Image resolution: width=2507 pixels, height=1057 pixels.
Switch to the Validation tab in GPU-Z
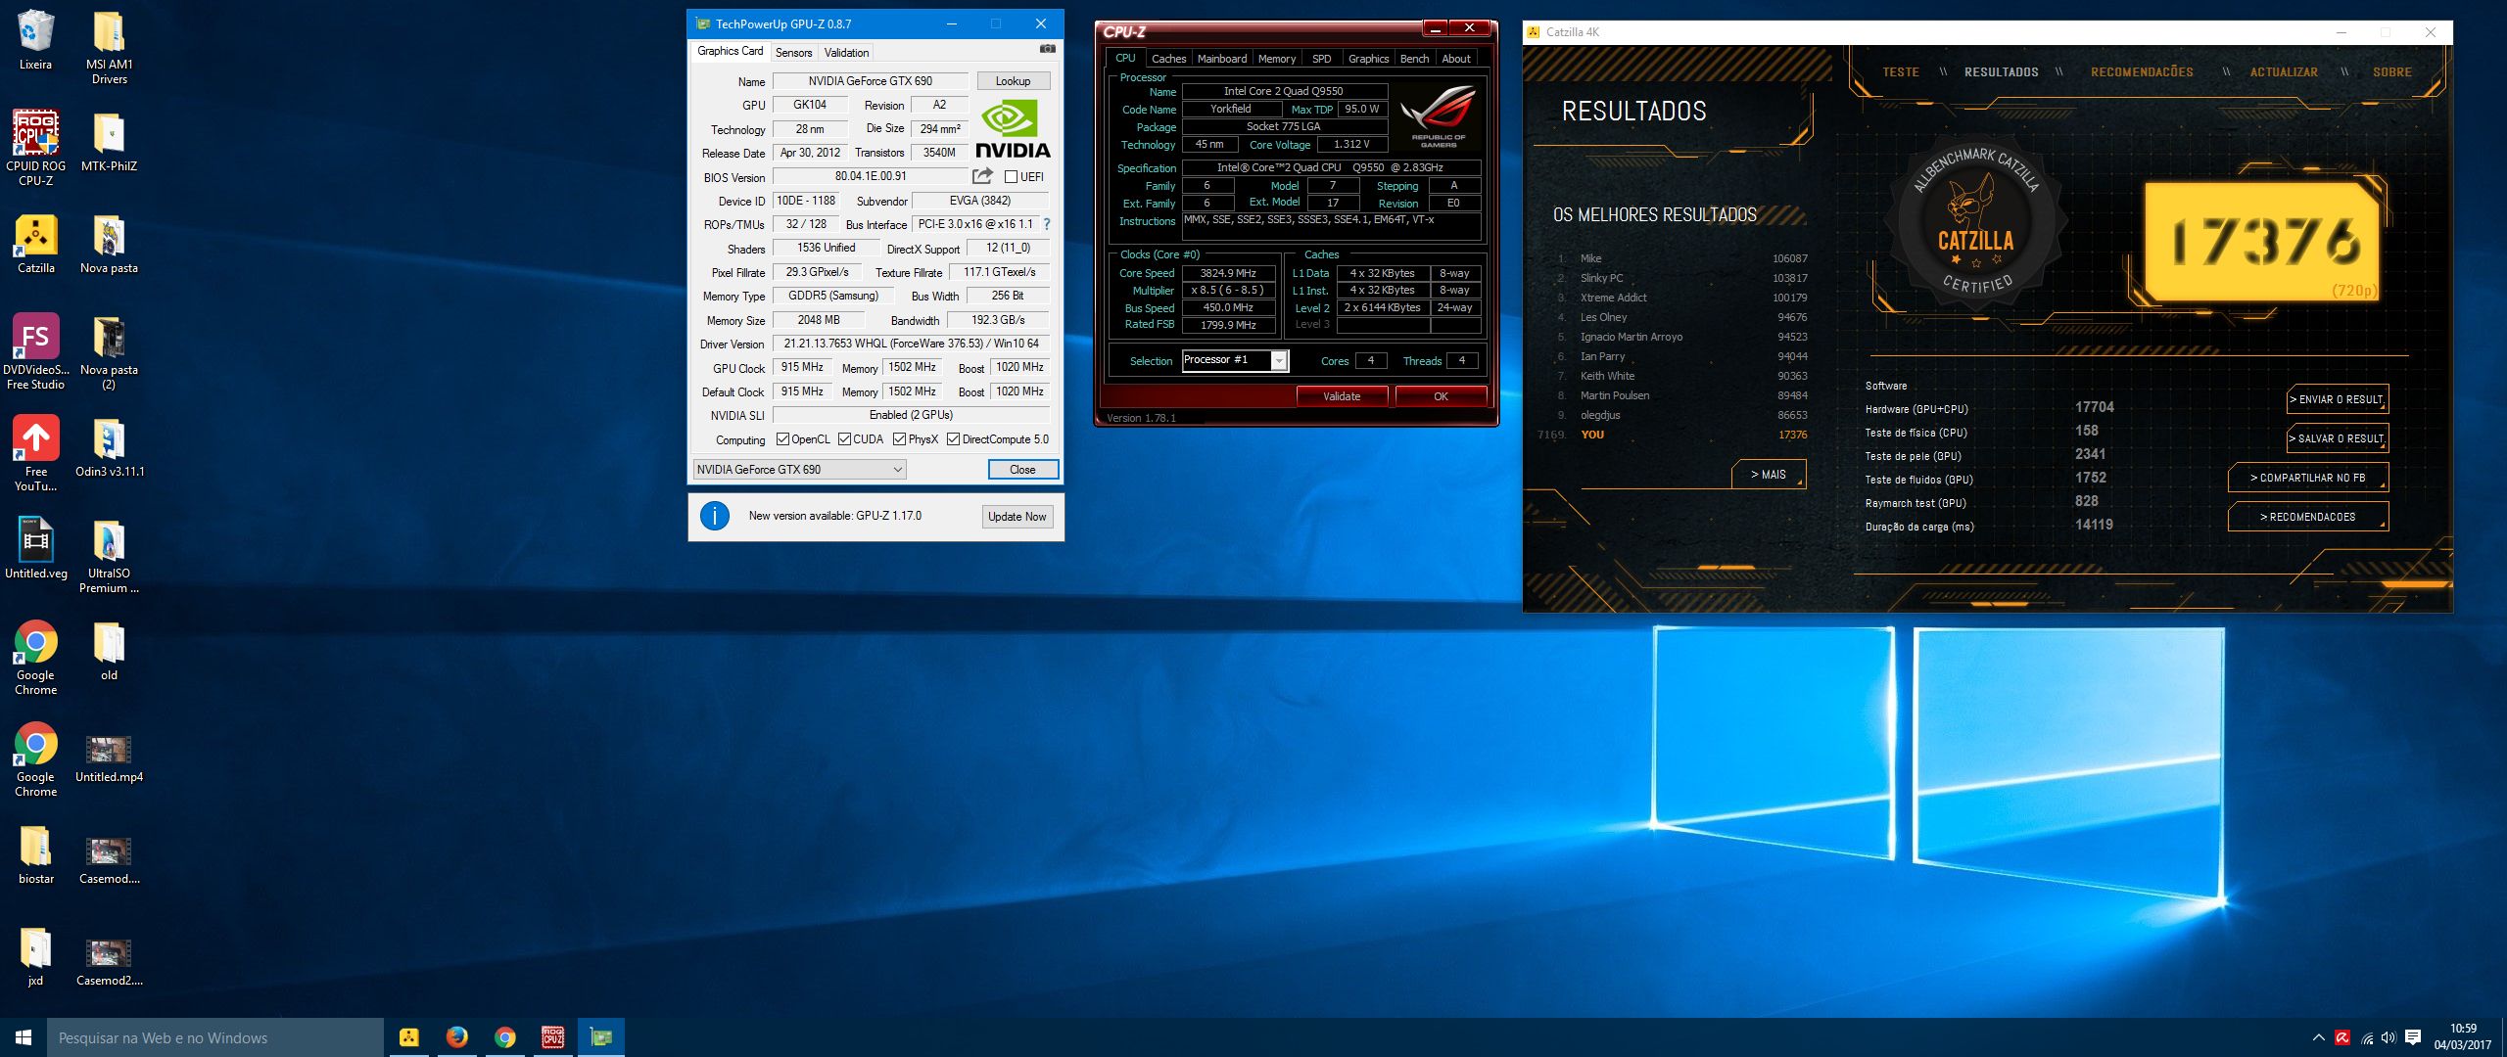tap(846, 53)
